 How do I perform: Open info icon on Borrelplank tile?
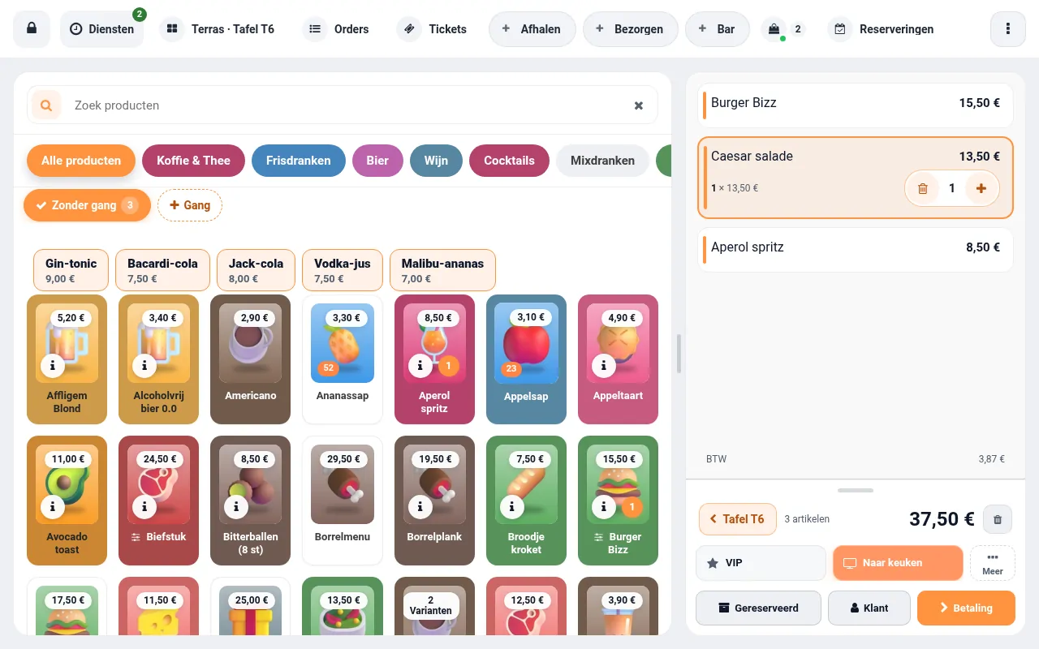420,507
